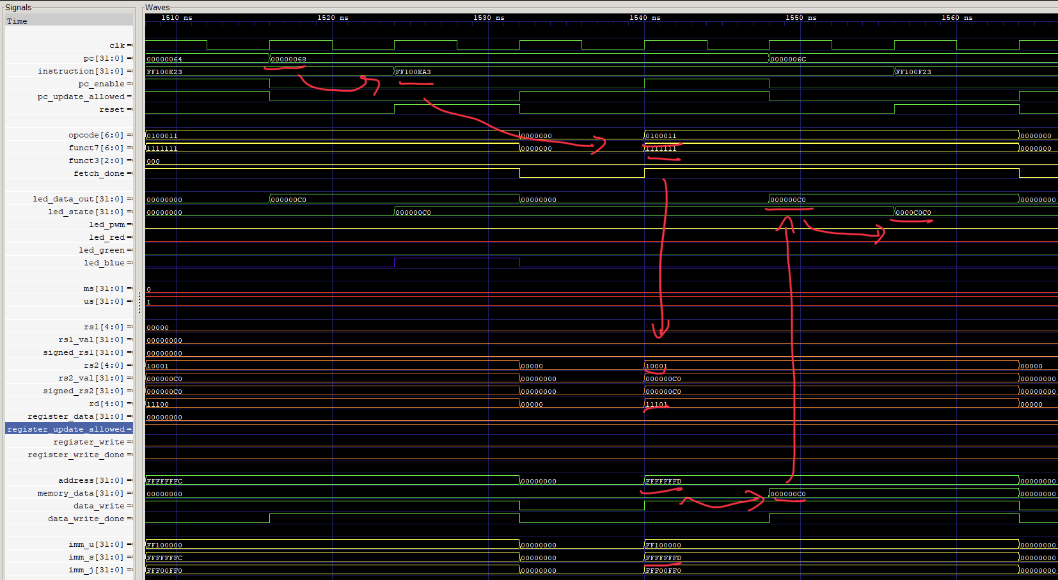Select the address[31:0] signal
Viewport: 1058px width, 580px height.
[x=69, y=480]
